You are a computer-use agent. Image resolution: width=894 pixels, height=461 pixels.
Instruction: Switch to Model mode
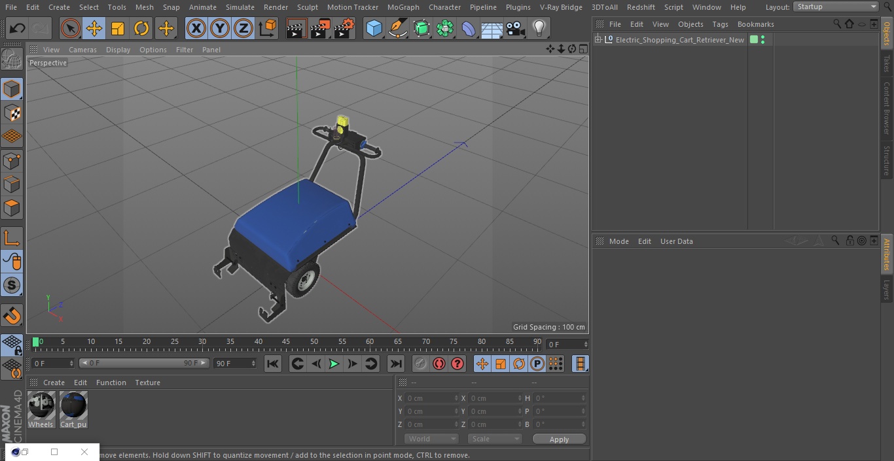pos(12,89)
